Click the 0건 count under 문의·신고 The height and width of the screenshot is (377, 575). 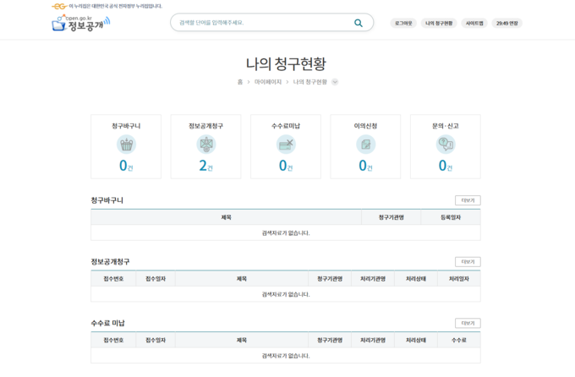446,166
